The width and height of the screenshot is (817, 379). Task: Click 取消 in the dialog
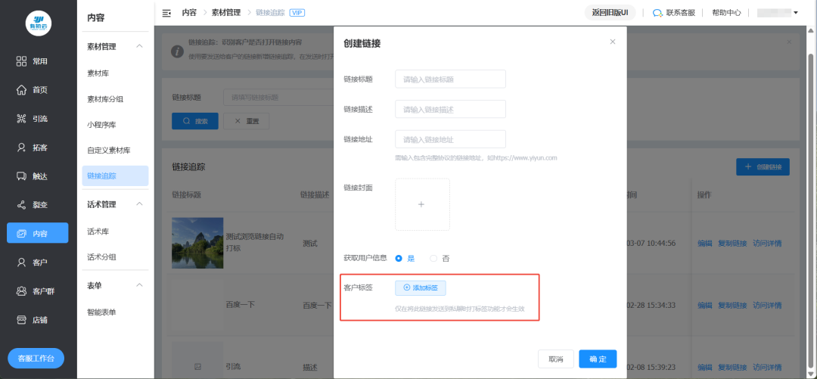[556, 359]
